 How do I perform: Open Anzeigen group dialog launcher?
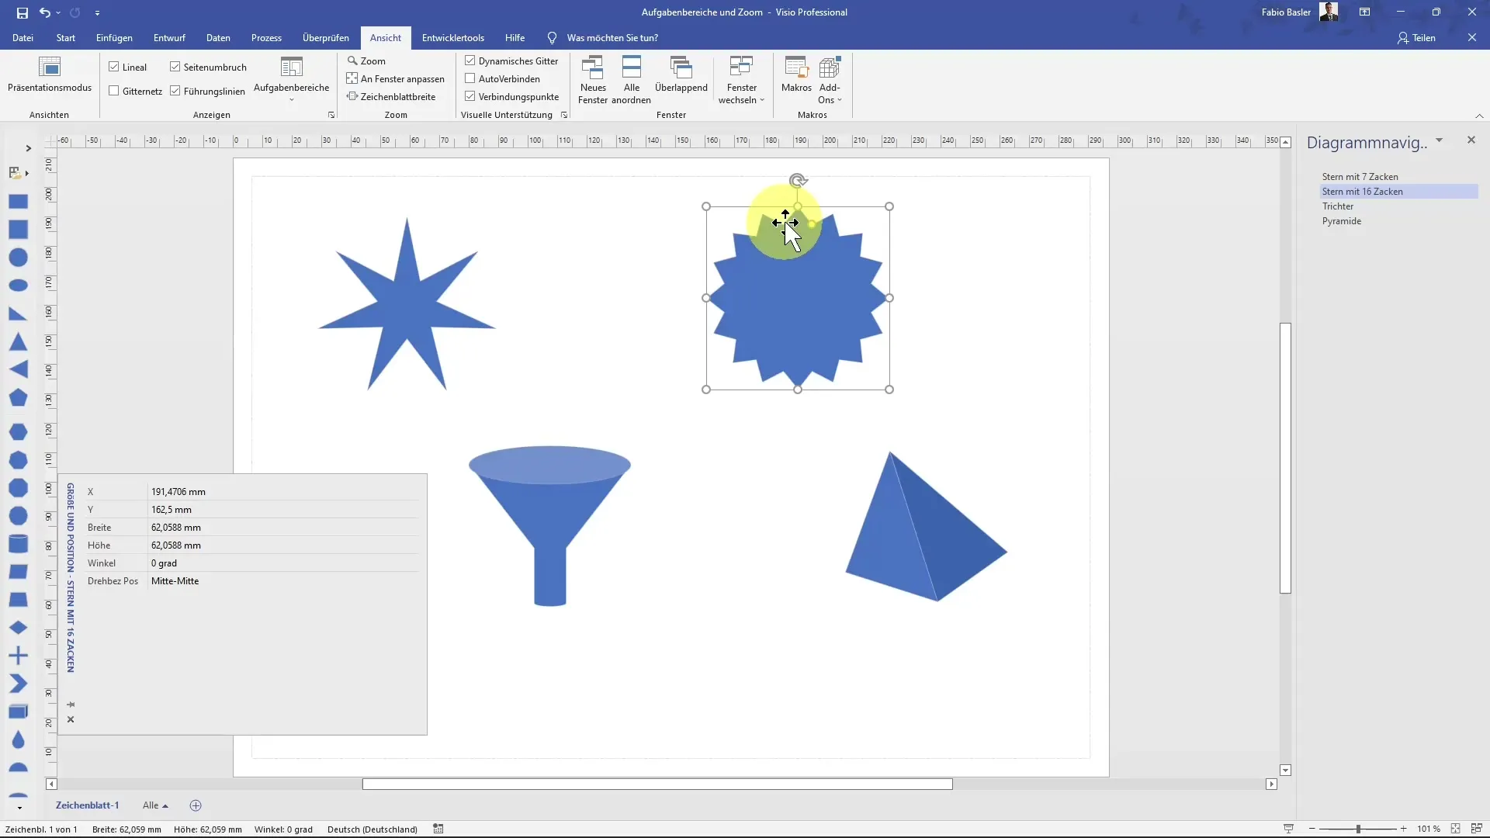(x=331, y=115)
